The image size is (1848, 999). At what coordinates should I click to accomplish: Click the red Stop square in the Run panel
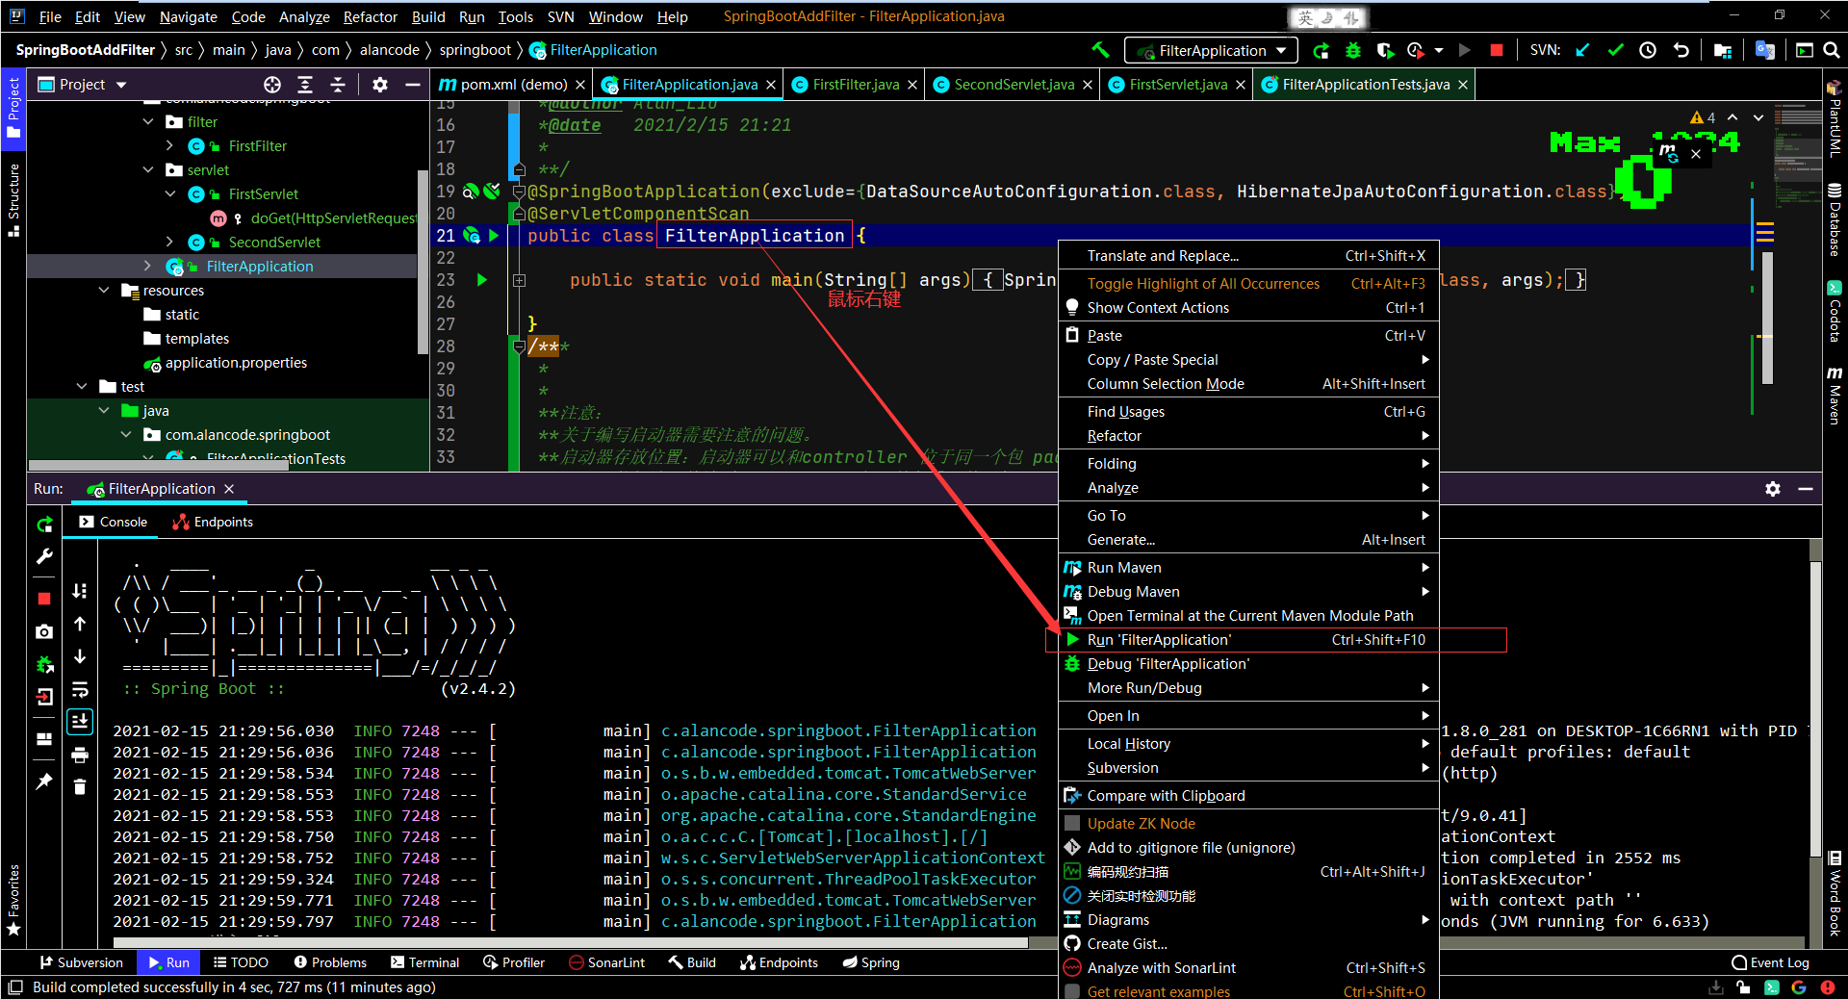tap(44, 599)
